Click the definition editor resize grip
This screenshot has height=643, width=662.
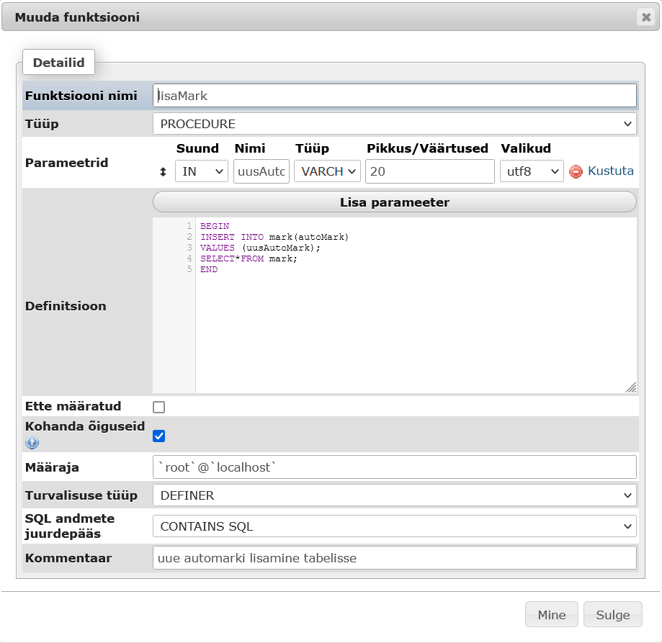pyautogui.click(x=630, y=387)
